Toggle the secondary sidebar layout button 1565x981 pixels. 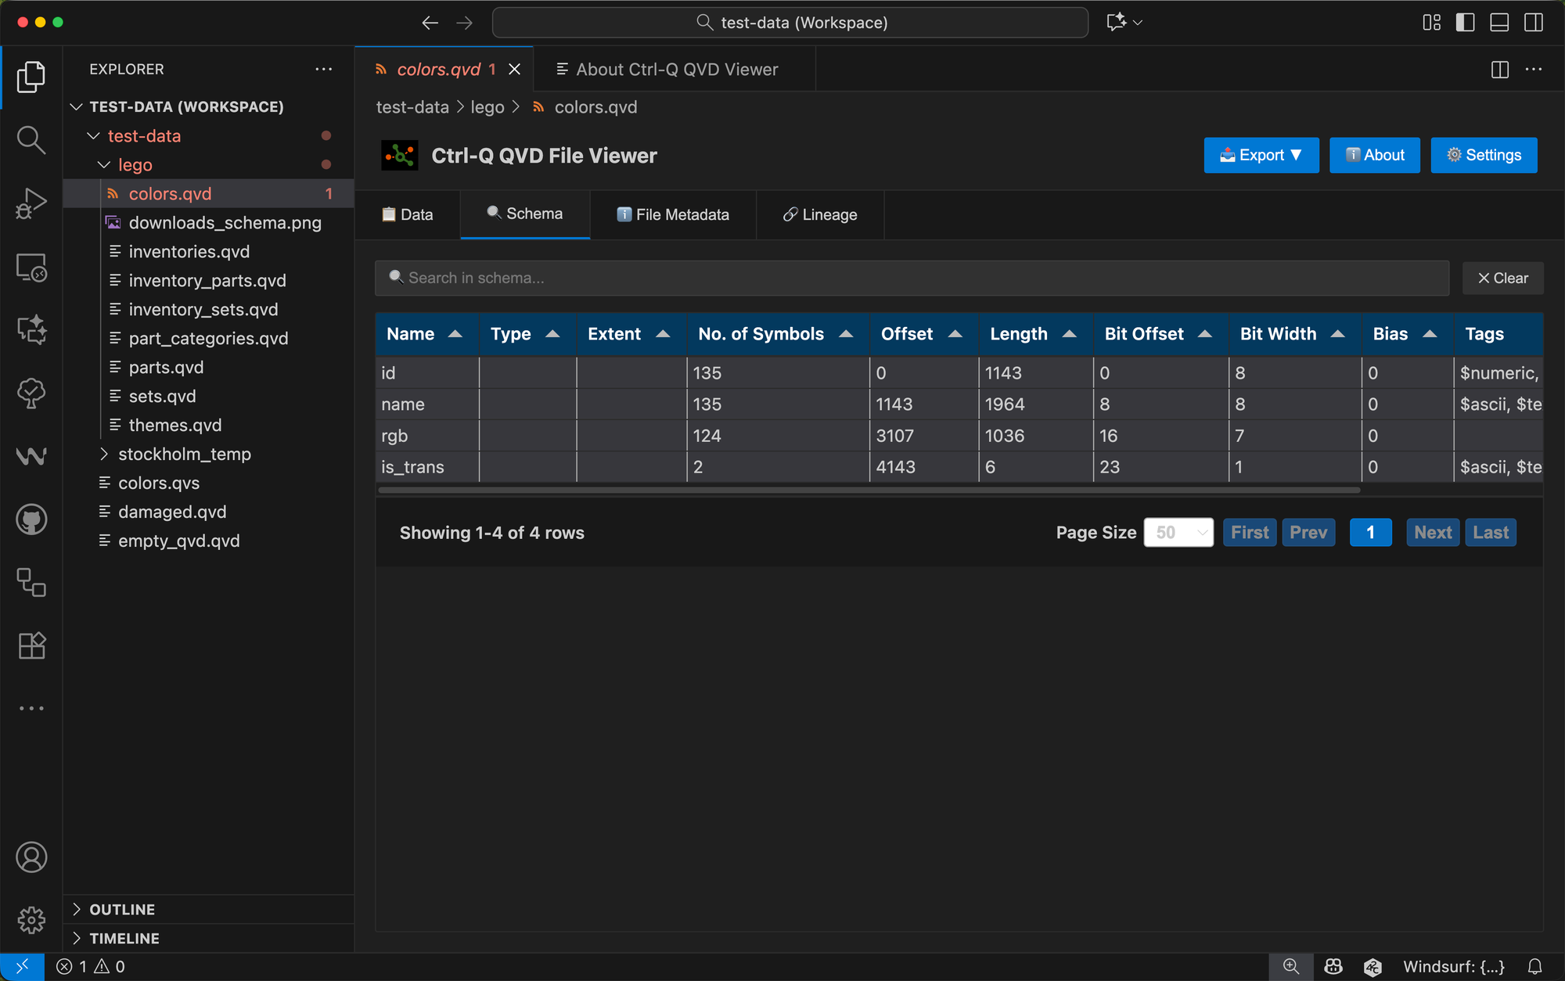pos(1534,23)
